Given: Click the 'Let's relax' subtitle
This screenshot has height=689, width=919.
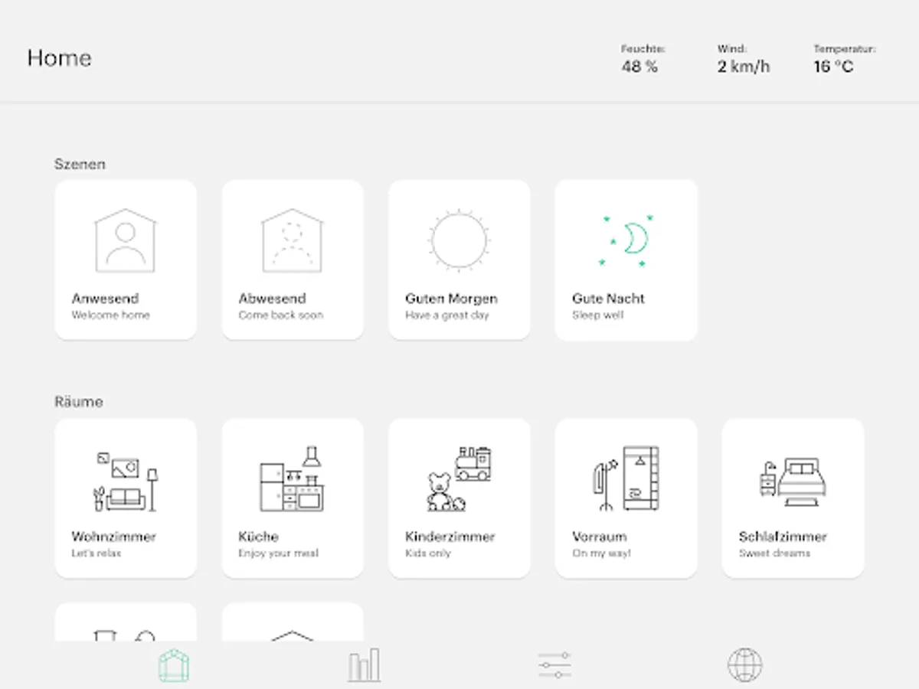Looking at the screenshot, I should coord(96,553).
